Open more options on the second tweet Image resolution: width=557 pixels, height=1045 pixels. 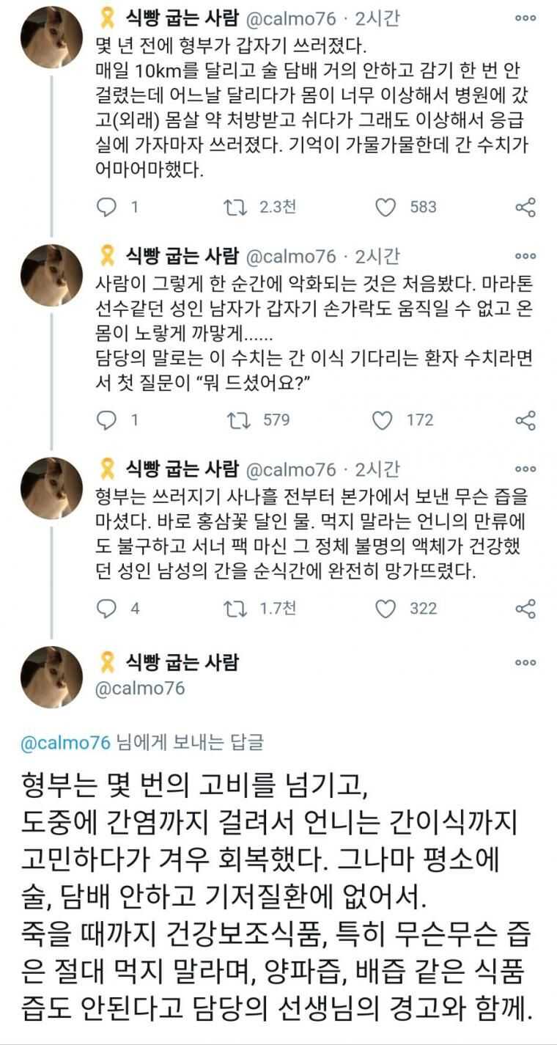(525, 257)
